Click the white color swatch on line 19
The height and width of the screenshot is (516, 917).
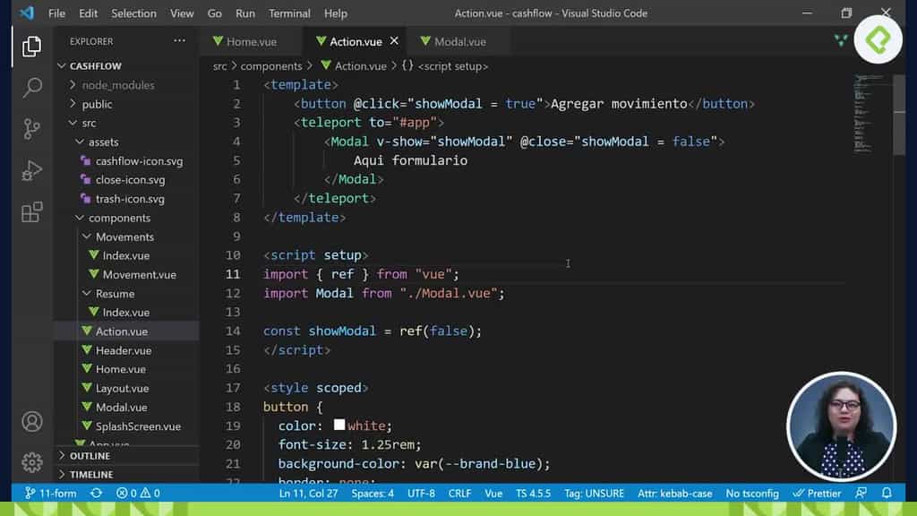[339, 425]
